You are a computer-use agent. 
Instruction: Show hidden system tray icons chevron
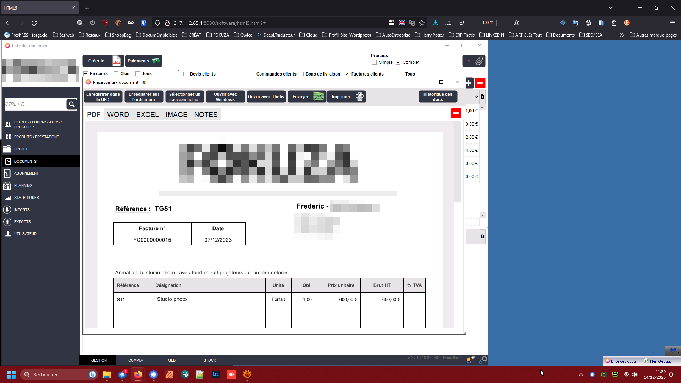click(x=581, y=374)
